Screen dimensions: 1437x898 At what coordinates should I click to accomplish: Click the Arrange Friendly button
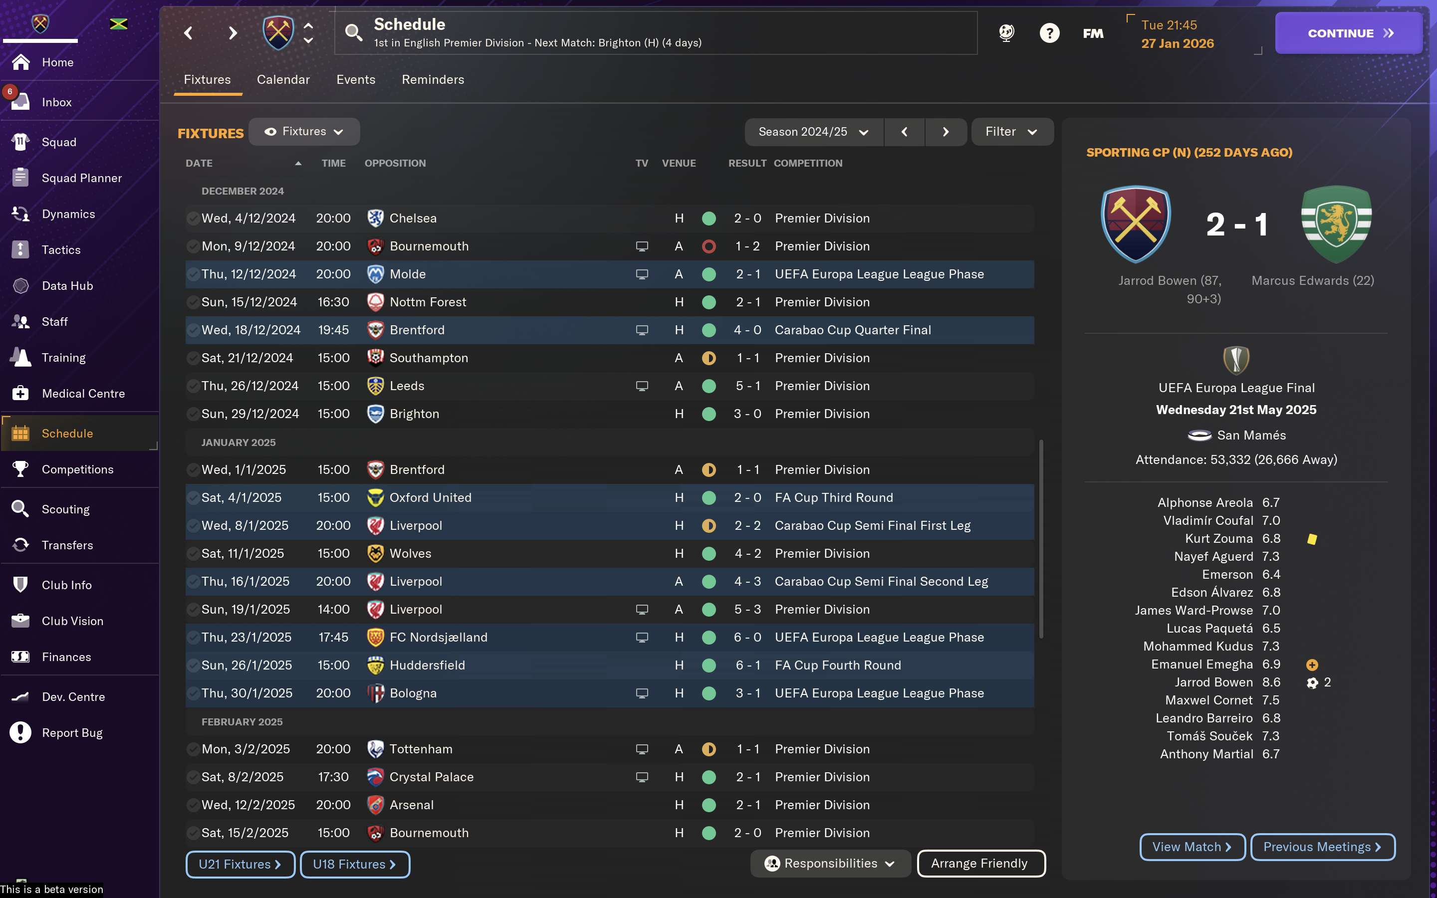tap(980, 864)
